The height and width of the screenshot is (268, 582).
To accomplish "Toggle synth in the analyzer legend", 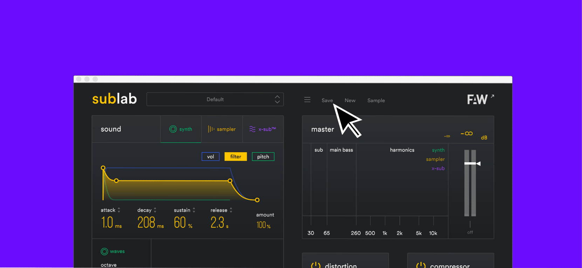I will click(x=438, y=150).
